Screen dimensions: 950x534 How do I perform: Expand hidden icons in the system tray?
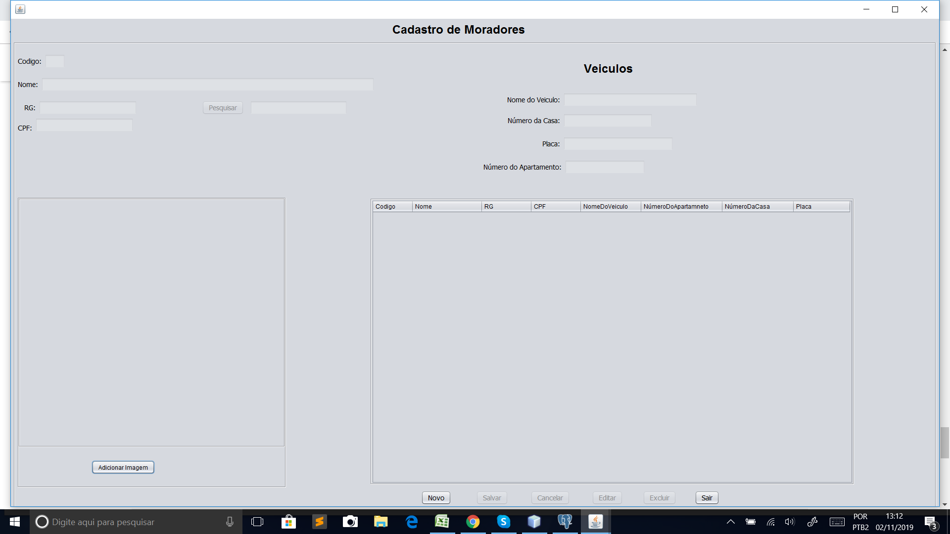click(731, 522)
